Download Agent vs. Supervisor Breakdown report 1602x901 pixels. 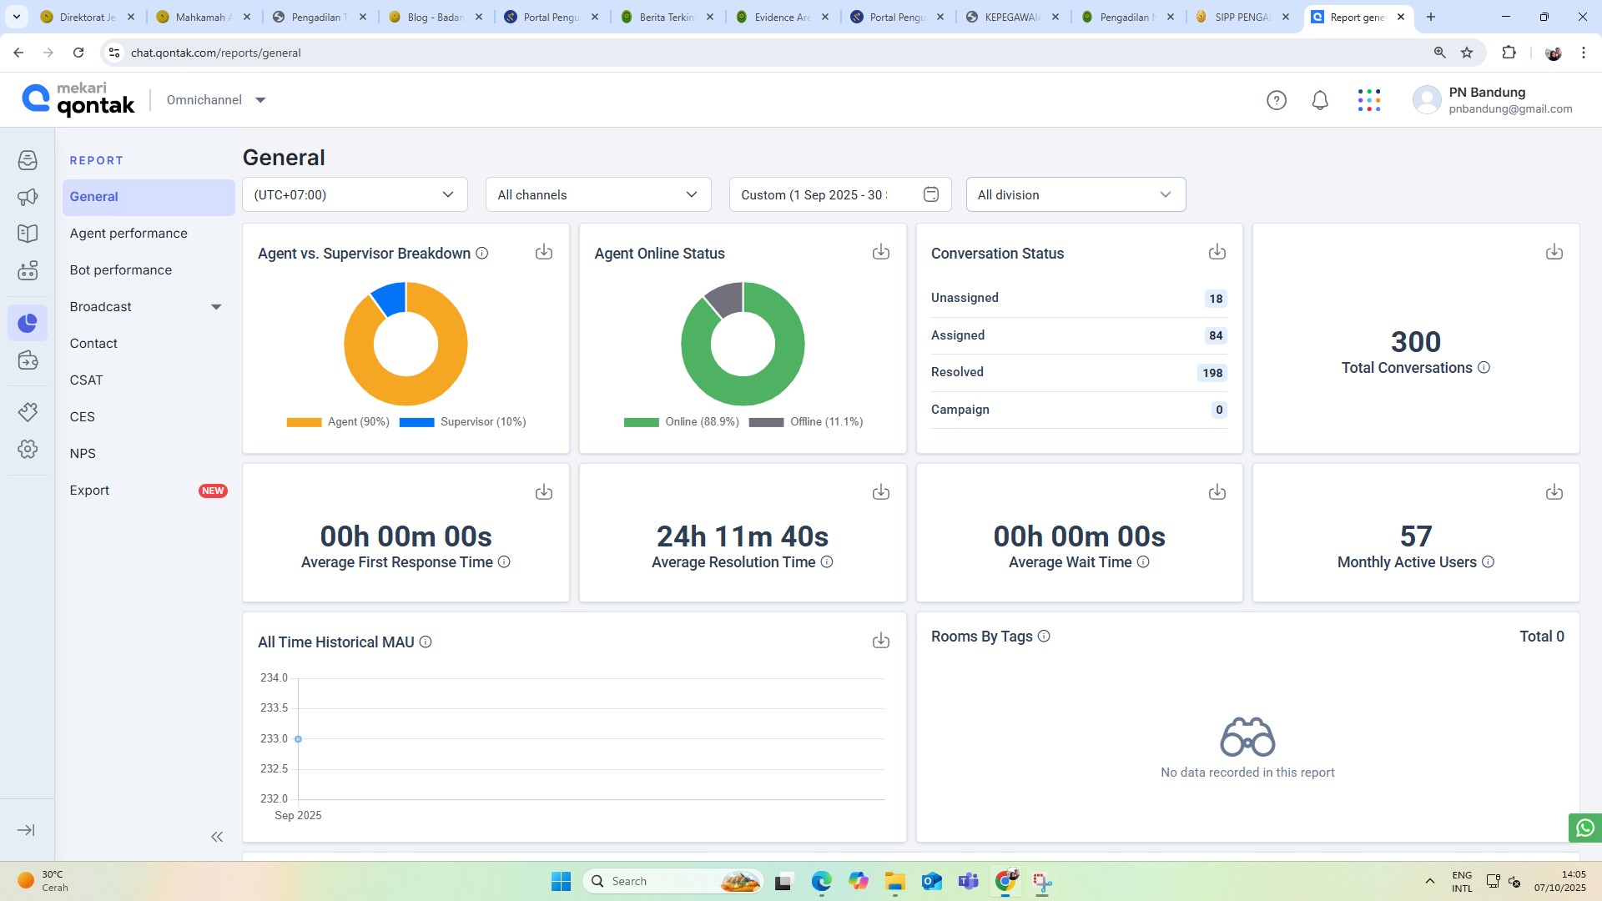tap(544, 252)
